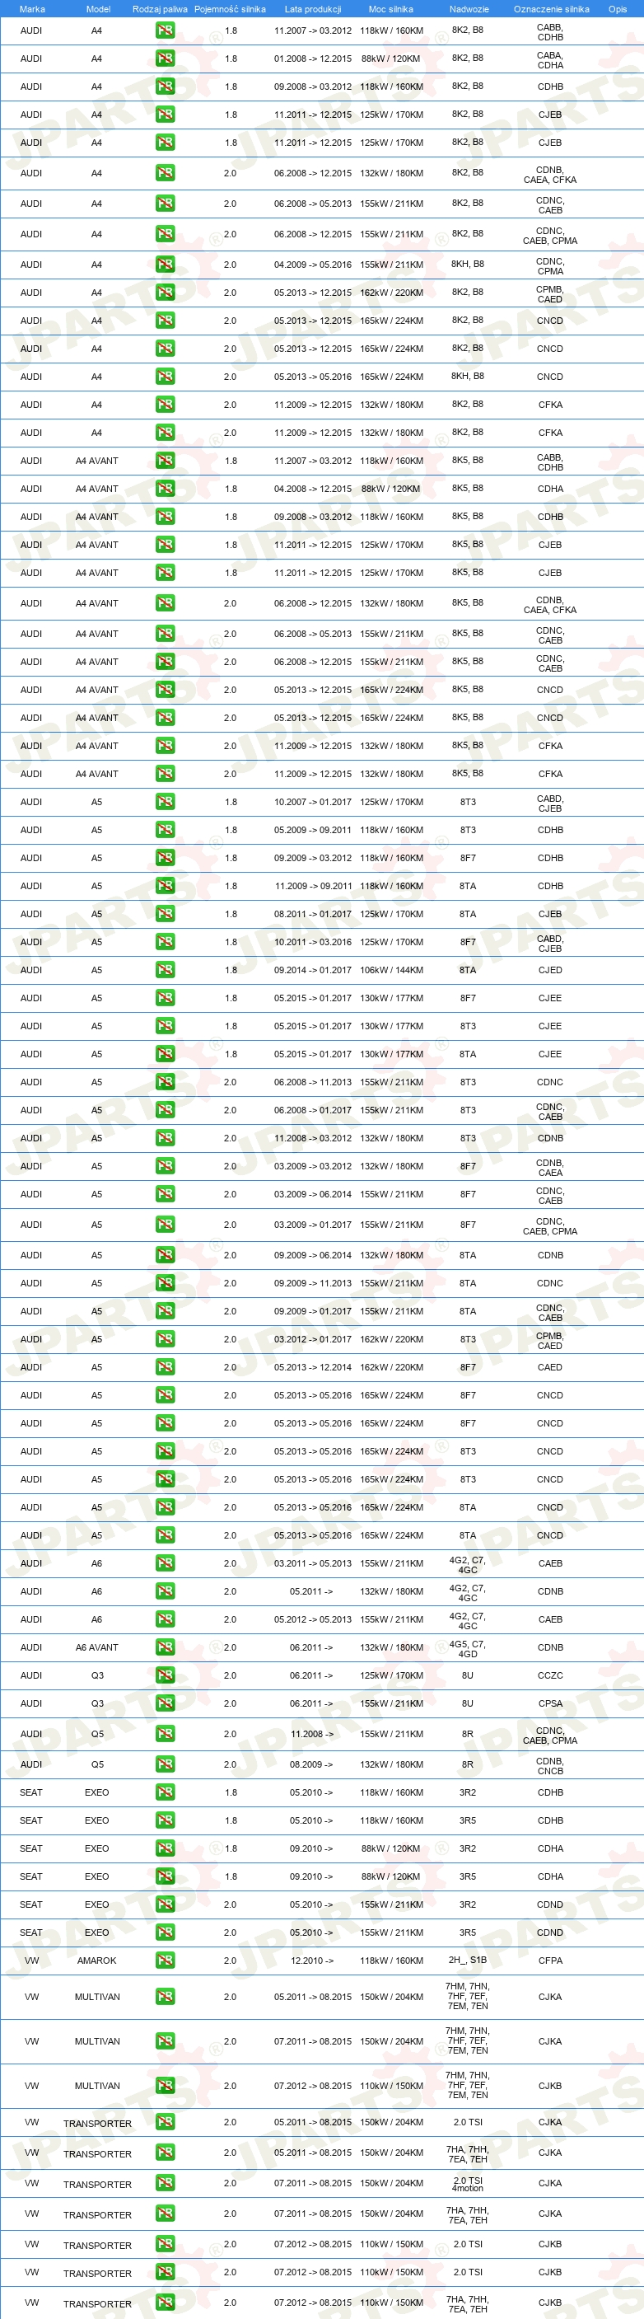644x2319 pixels.
Task: Click the 04.2008 -> 12.2015 date cell
Action: [313, 489]
